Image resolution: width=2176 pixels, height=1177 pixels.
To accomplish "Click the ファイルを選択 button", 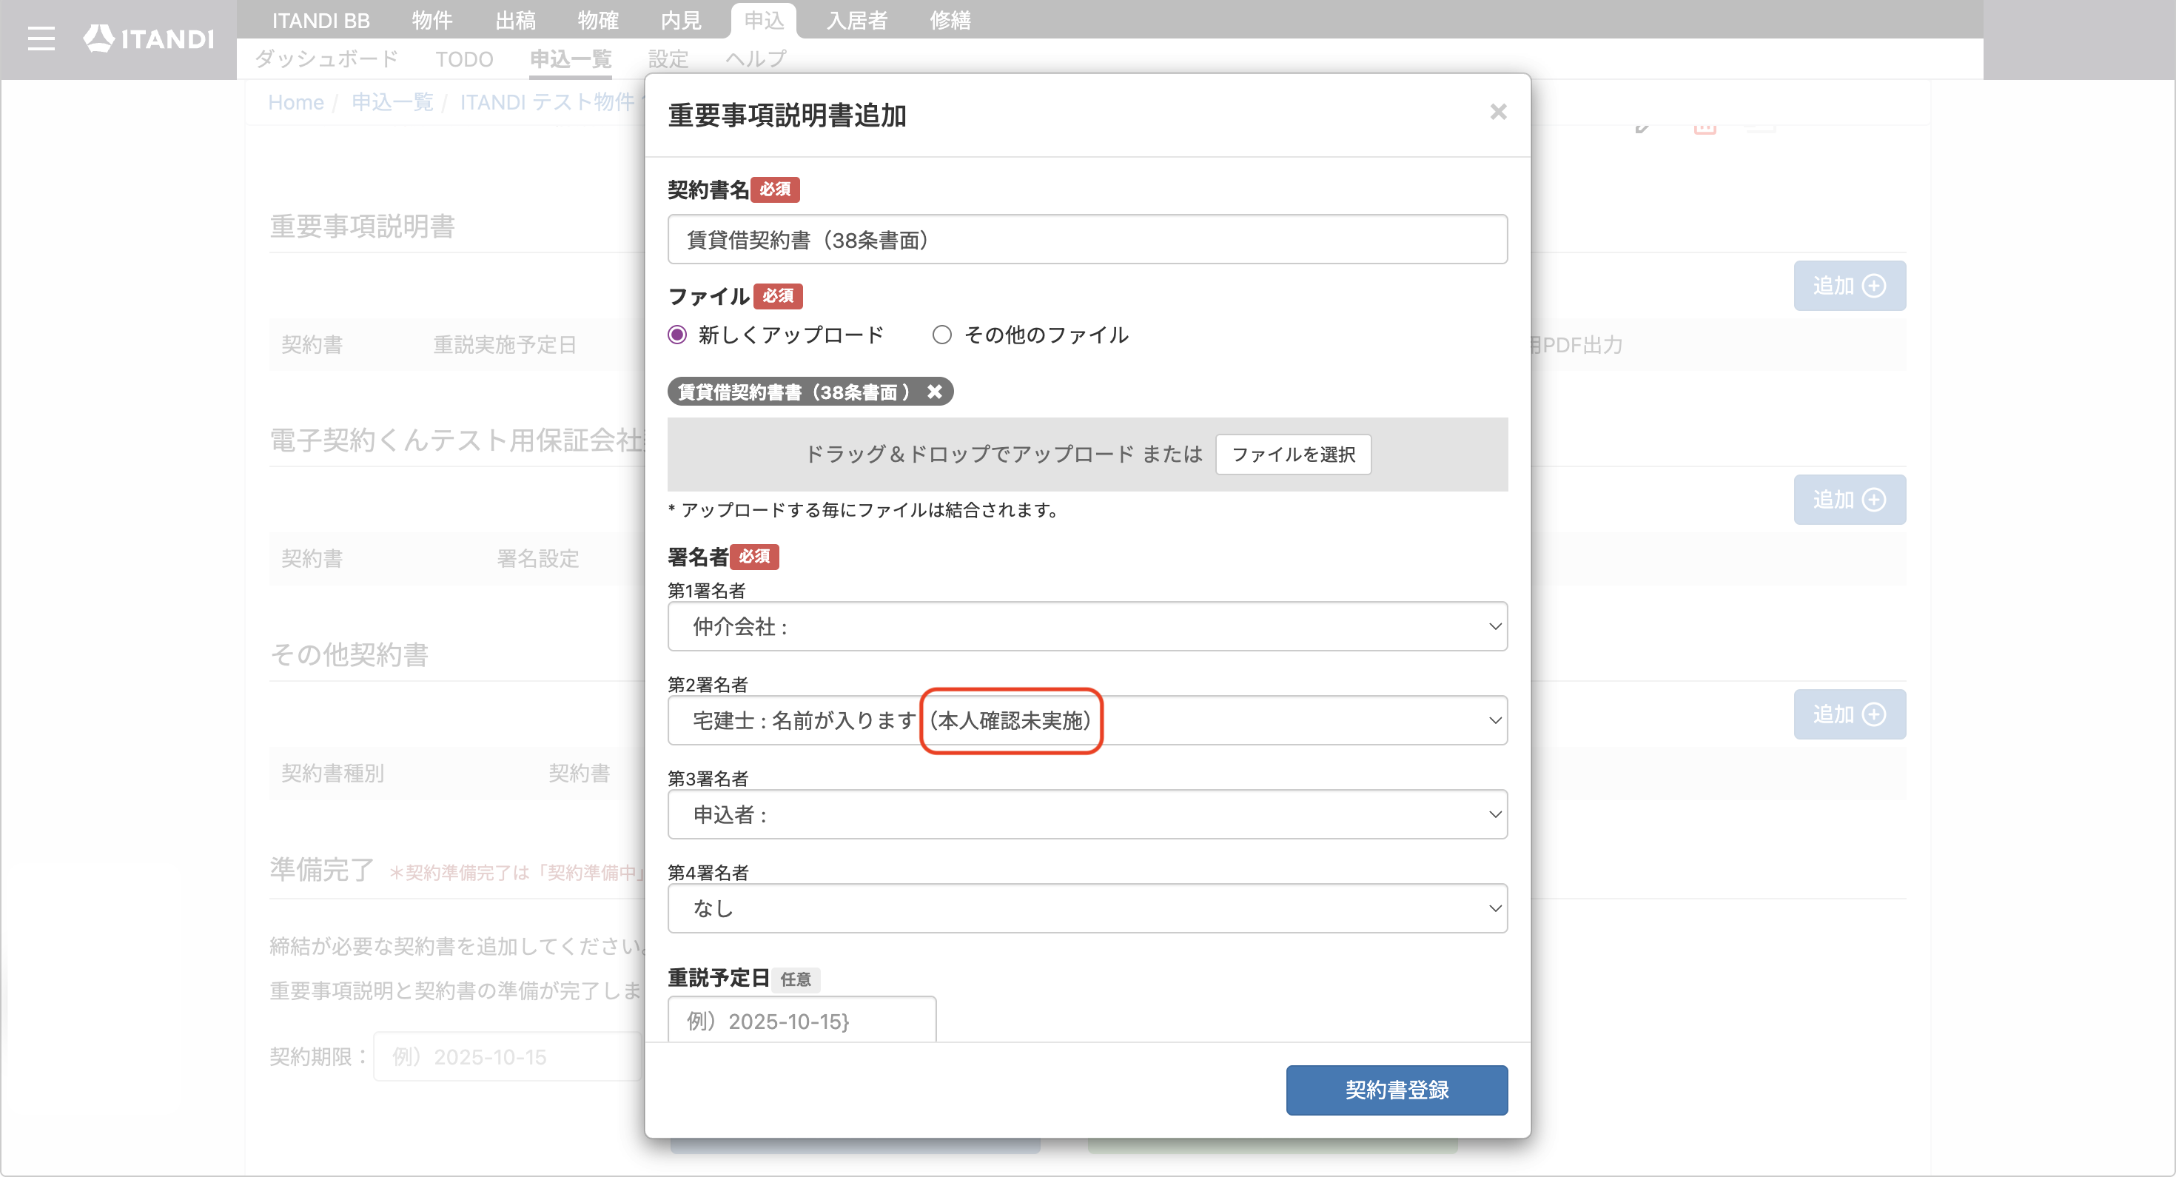I will [x=1292, y=455].
